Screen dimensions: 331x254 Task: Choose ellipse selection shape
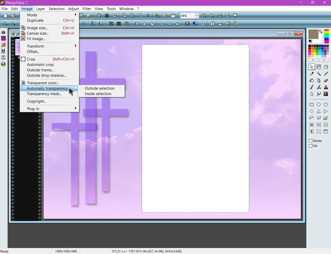(319, 105)
